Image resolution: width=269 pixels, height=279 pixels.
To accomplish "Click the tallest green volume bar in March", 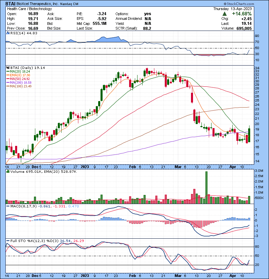I will tap(206, 188).
